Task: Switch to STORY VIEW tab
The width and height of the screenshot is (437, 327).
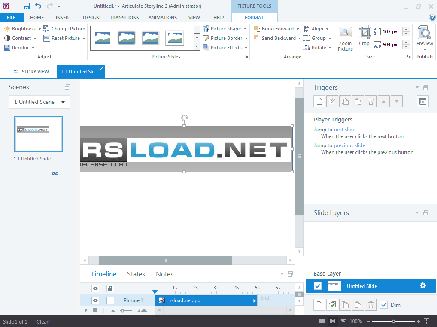Action: click(x=31, y=72)
